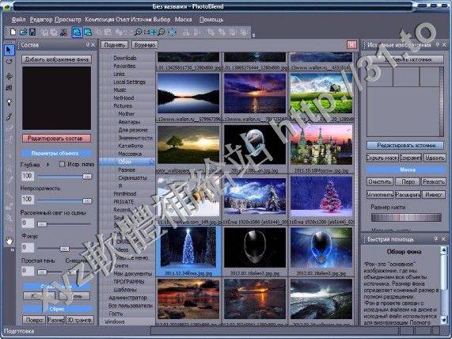This screenshot has width=452, height=339.
Task: Select the arrow pointer tool
Action: click(x=9, y=50)
